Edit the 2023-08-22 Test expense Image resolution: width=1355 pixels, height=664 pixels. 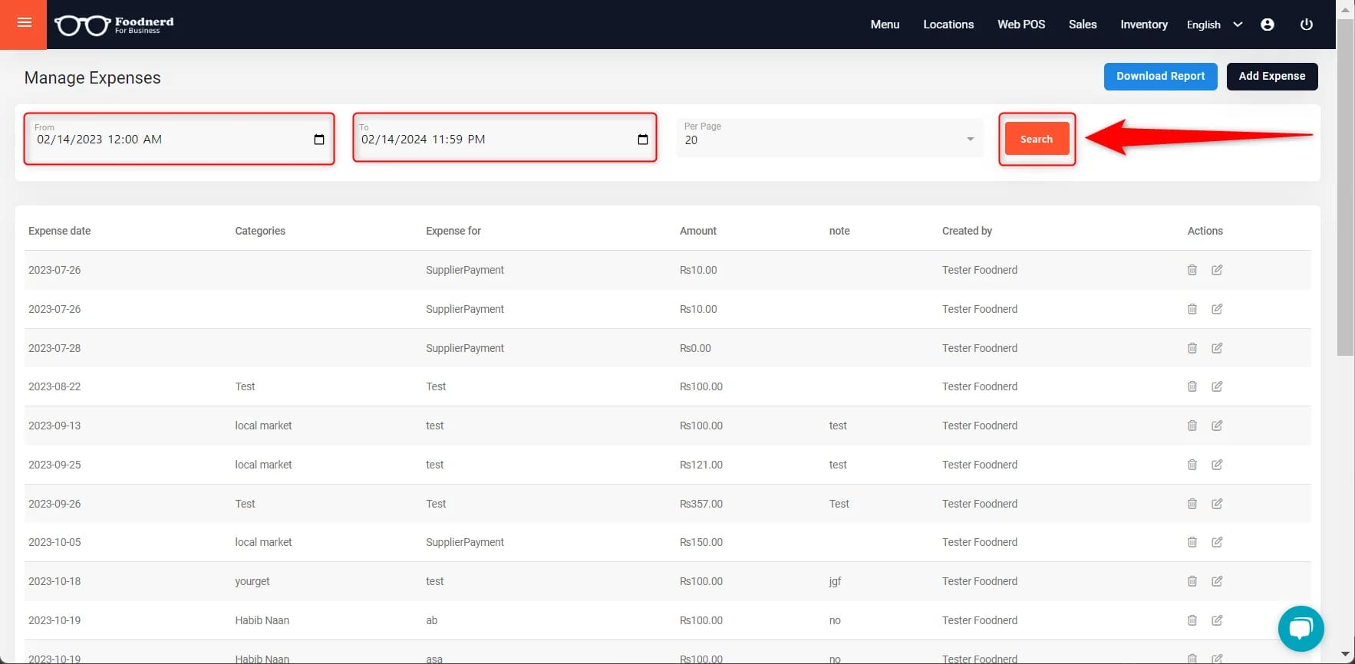(x=1217, y=386)
